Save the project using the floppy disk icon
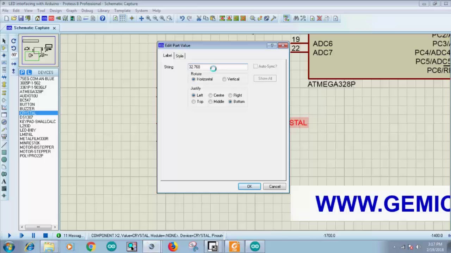The width and height of the screenshot is (451, 253). click(x=21, y=18)
